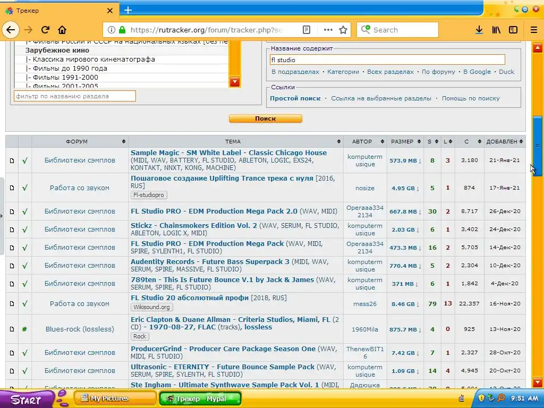The image size is (544, 408).
Task: Open author nosize profile
Action: pos(364,188)
